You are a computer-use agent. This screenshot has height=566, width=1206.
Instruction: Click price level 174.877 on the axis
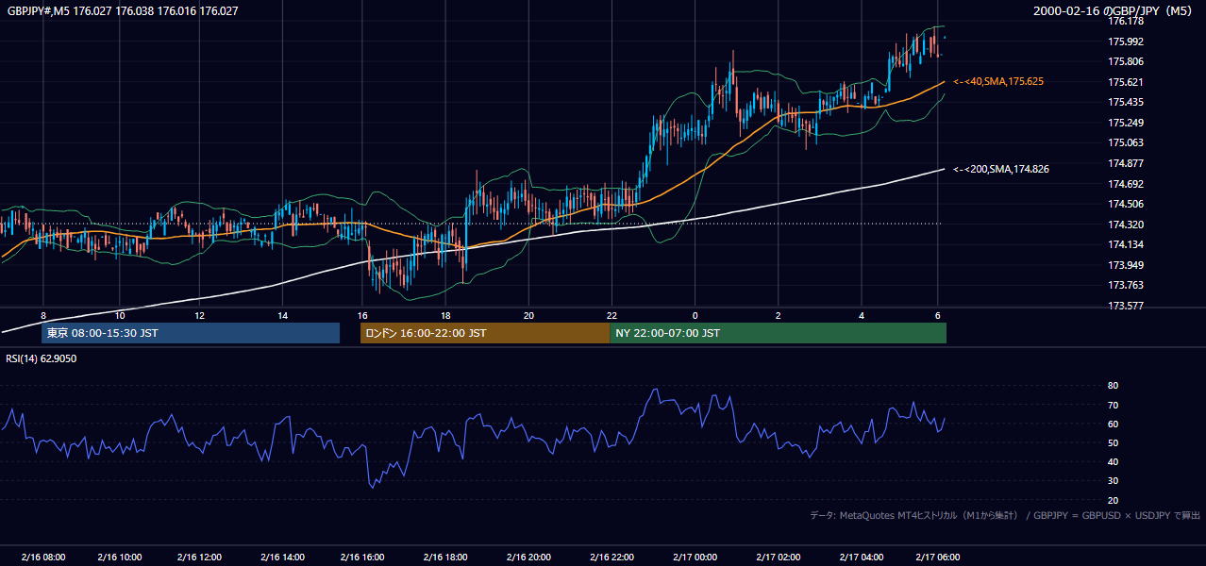click(x=1126, y=163)
